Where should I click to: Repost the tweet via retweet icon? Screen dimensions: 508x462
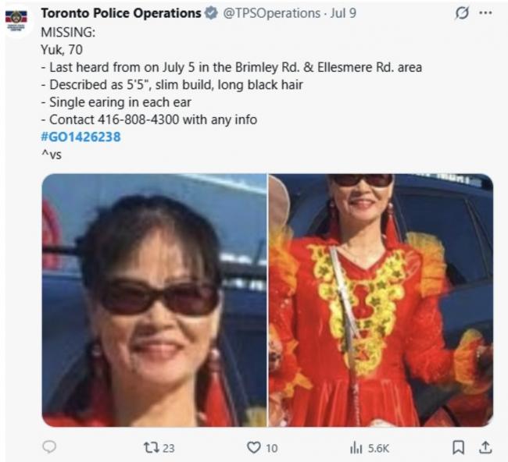coord(152,448)
